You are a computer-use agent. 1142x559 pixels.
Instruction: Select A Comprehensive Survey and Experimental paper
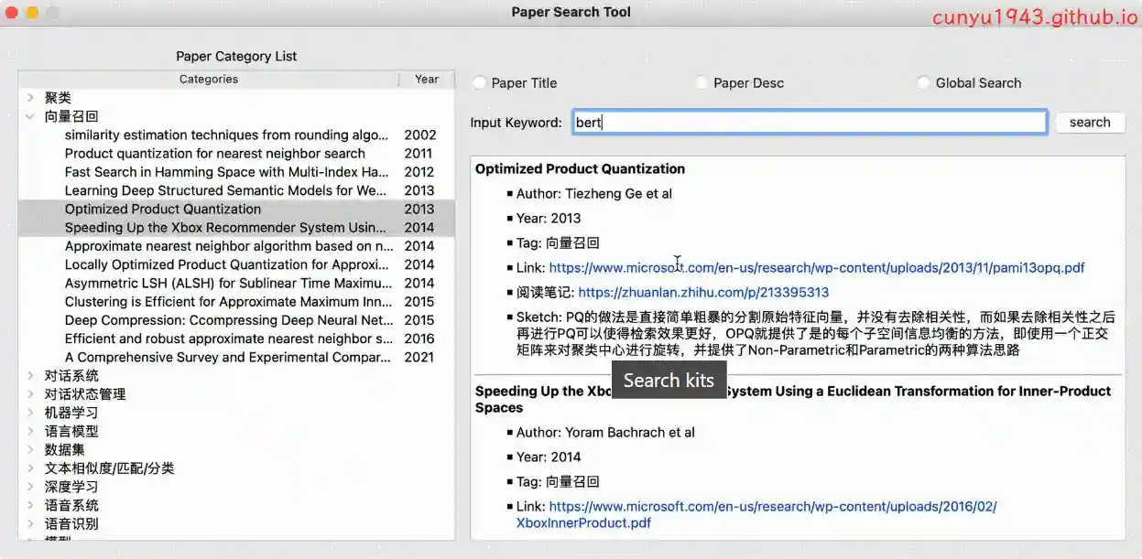228,358
